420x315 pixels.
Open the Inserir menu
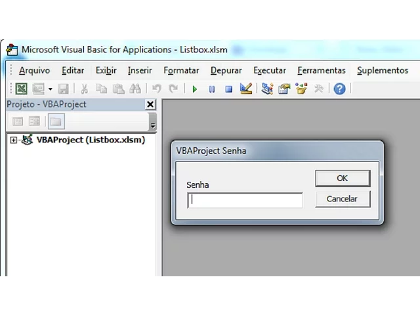[x=140, y=70]
